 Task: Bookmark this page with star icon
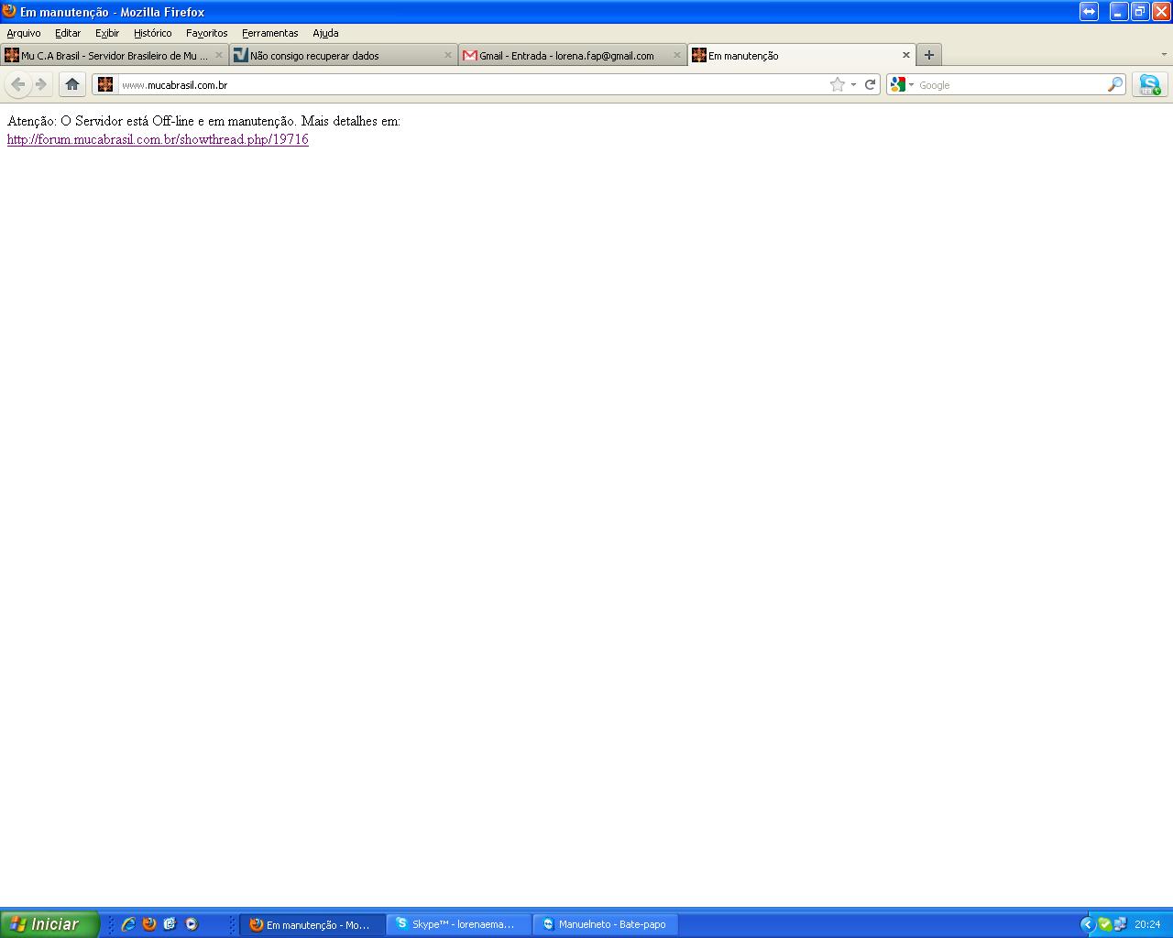pyautogui.click(x=837, y=84)
